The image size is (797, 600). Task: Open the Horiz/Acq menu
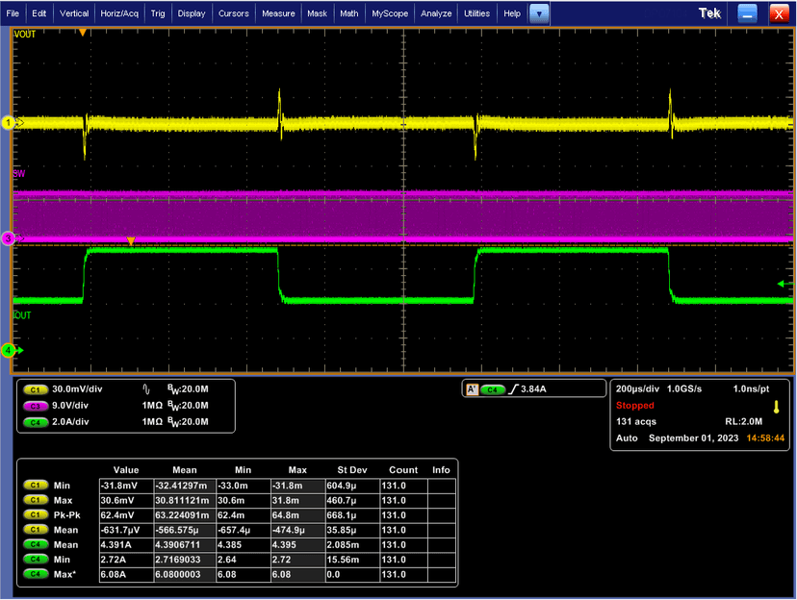pyautogui.click(x=118, y=13)
